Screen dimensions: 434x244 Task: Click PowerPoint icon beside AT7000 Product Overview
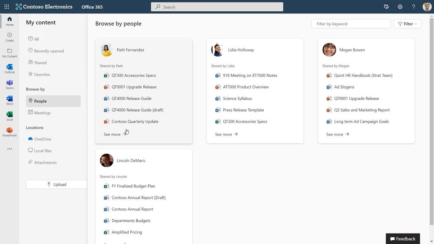(x=218, y=87)
